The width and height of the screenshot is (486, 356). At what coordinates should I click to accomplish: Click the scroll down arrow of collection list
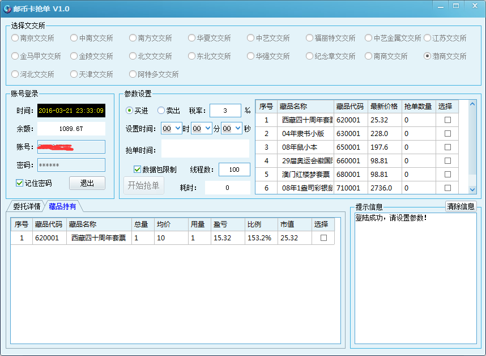click(473, 190)
